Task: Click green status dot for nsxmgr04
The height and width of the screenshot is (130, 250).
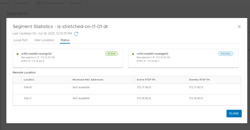Action: pyautogui.click(x=17, y=54)
